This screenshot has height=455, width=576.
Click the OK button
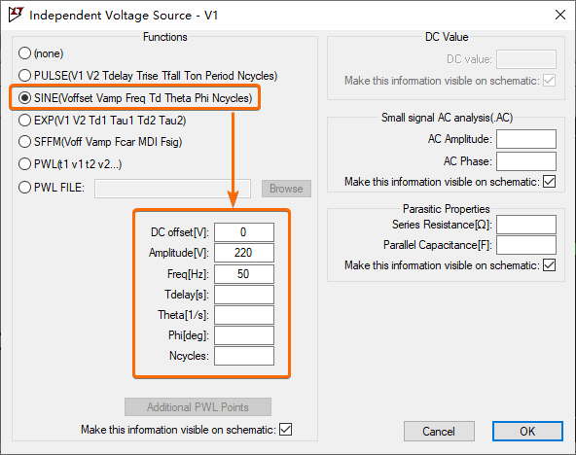point(527,431)
